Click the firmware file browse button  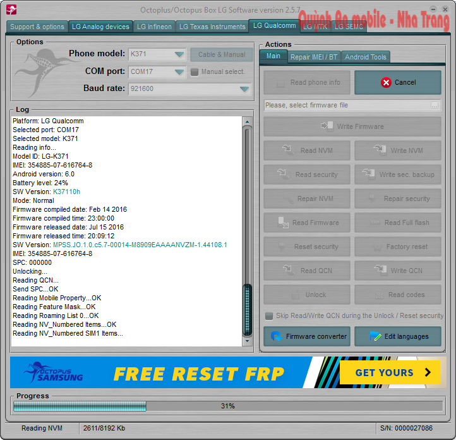(435, 106)
